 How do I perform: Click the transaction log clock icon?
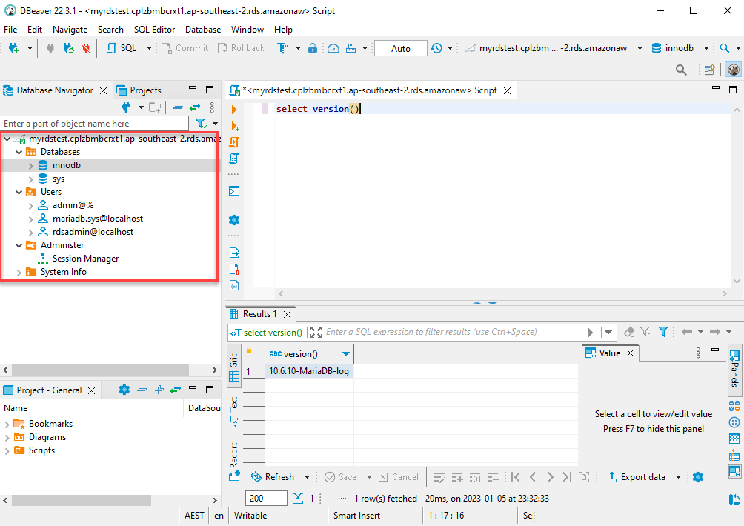pos(436,48)
